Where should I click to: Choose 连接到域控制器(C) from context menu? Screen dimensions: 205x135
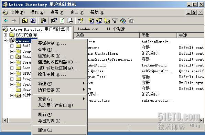[60, 62]
